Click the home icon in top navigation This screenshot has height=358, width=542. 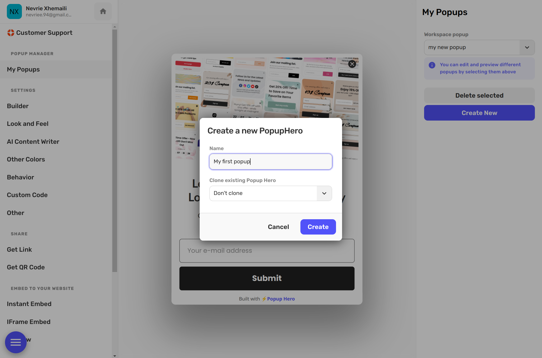click(x=103, y=11)
